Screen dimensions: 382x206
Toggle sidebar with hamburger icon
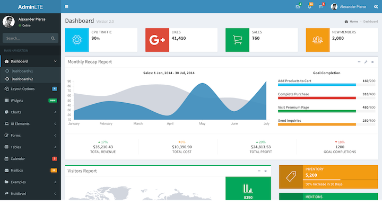click(66, 6)
